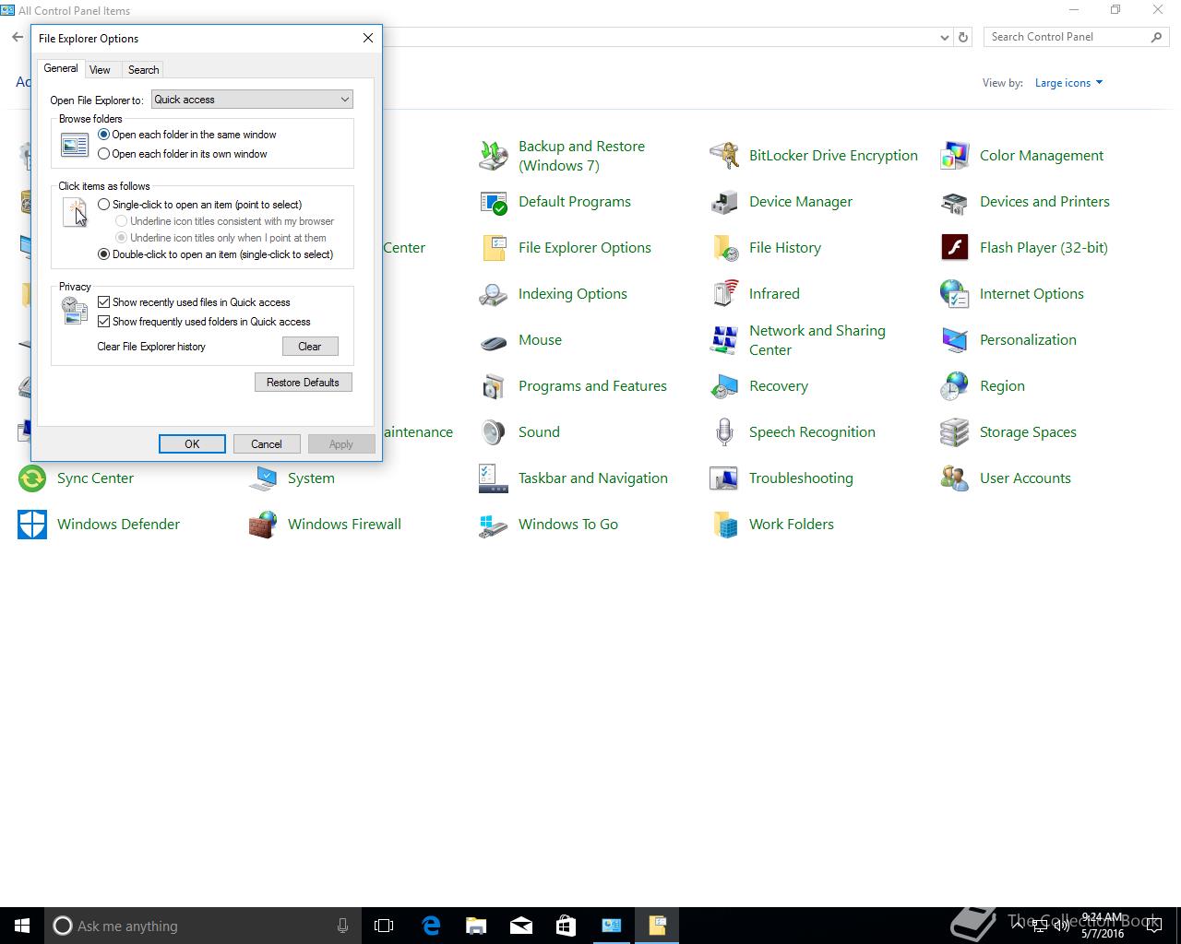
Task: Open the Flash Player (32-bit) icon
Action: pyautogui.click(x=955, y=248)
